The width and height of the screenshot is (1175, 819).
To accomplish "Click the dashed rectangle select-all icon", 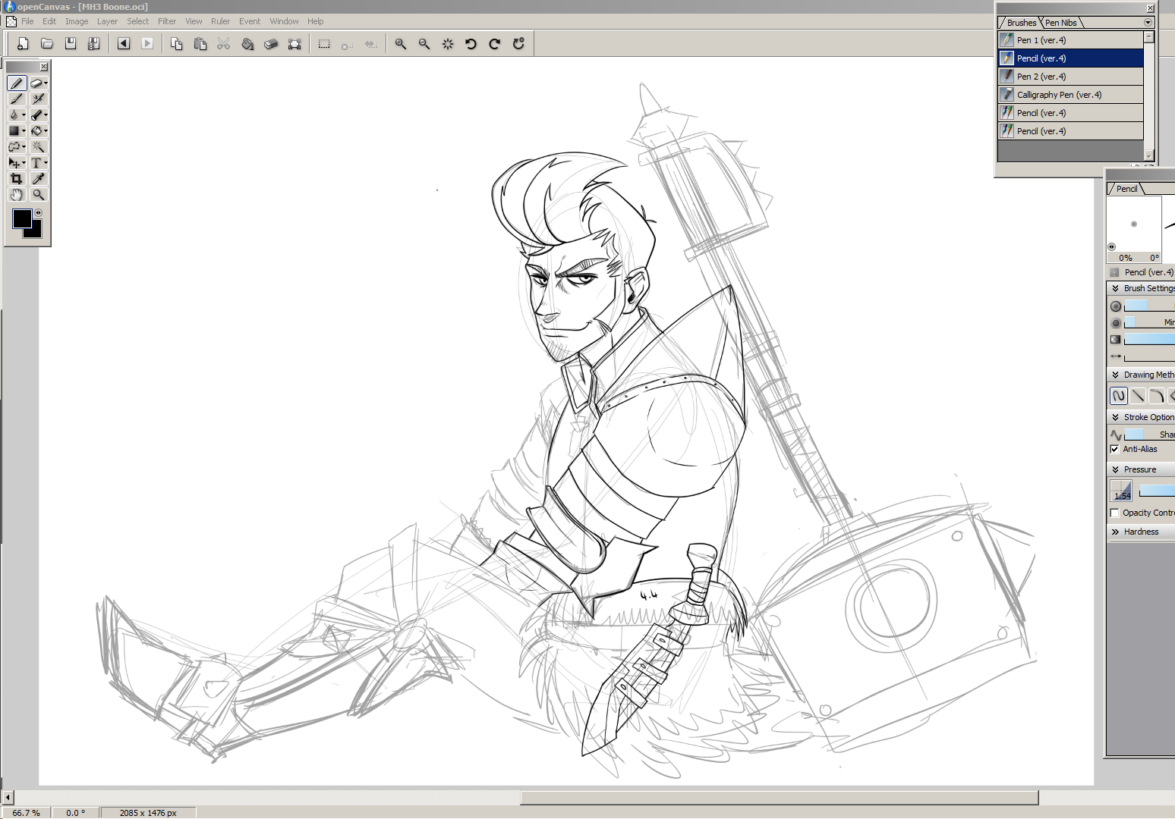I will point(324,44).
